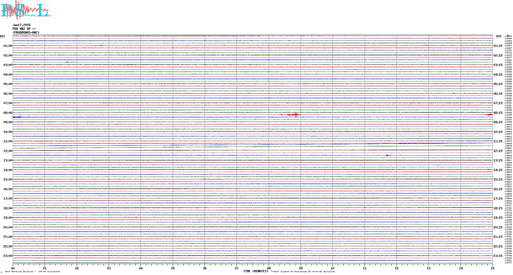Click the blue burst at start of 08:30 trace

[x=17, y=117]
